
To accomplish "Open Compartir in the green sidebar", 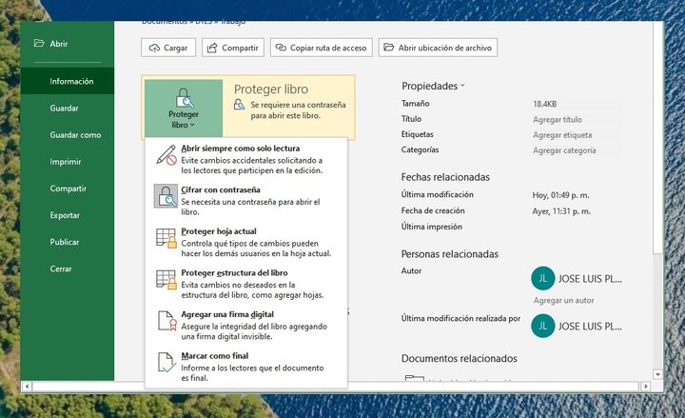I will click(68, 188).
